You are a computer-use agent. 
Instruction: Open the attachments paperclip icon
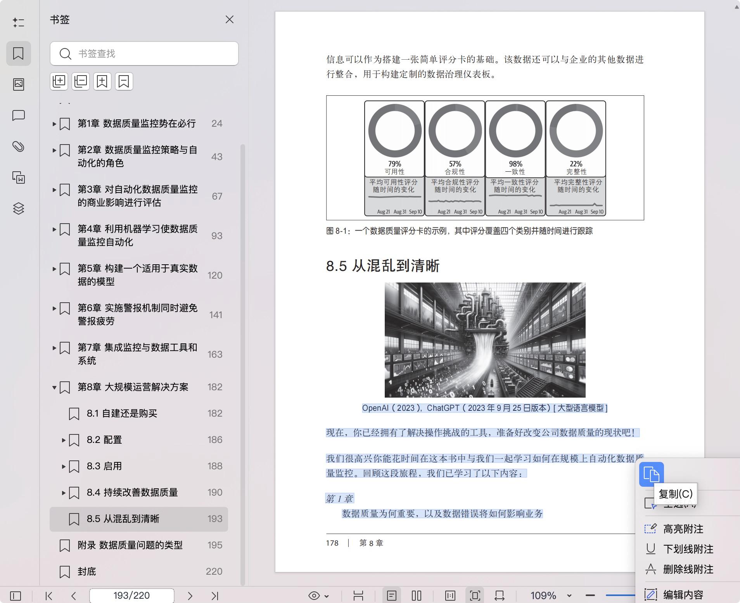point(18,146)
